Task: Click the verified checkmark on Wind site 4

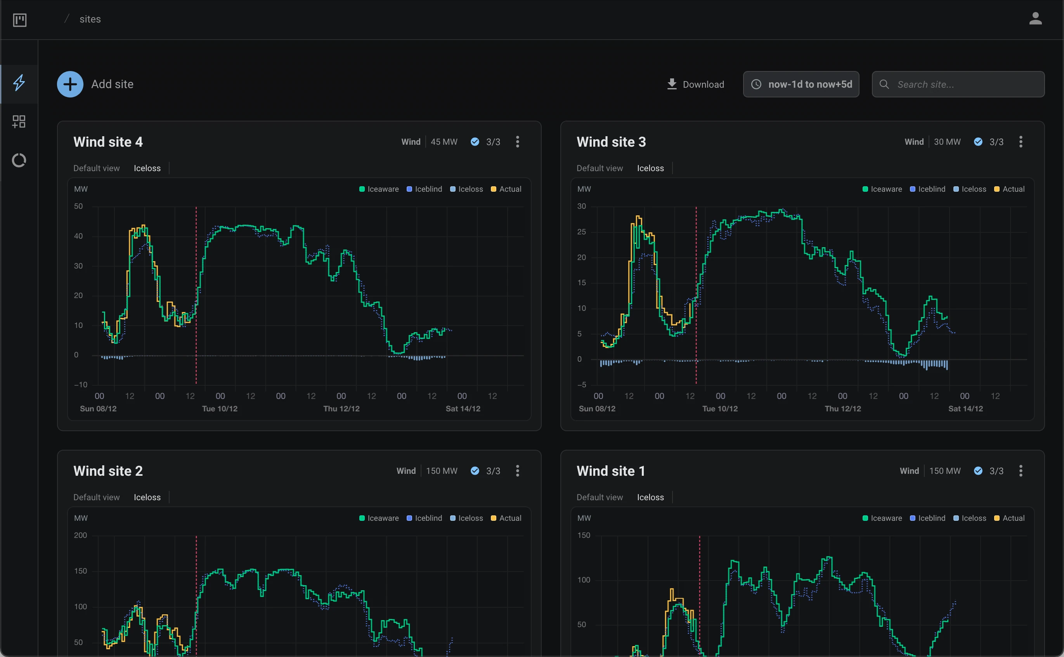Action: pyautogui.click(x=475, y=142)
